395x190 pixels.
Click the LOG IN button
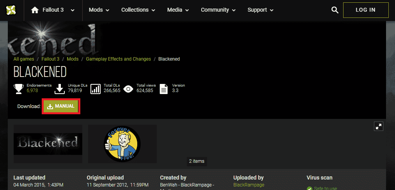365,10
